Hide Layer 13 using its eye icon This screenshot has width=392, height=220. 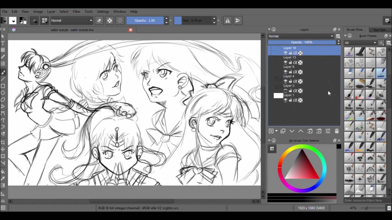[285, 62]
